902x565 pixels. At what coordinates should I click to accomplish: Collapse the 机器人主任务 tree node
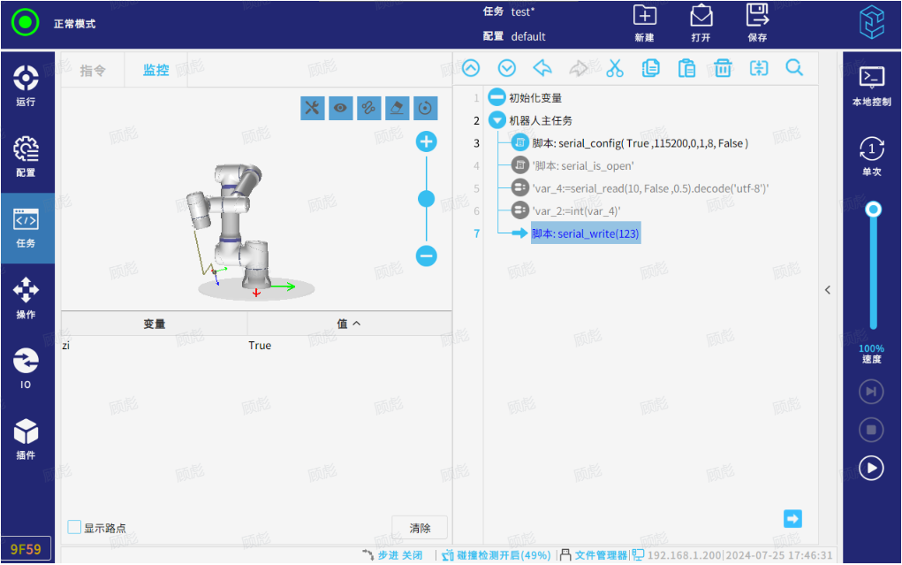pos(497,120)
